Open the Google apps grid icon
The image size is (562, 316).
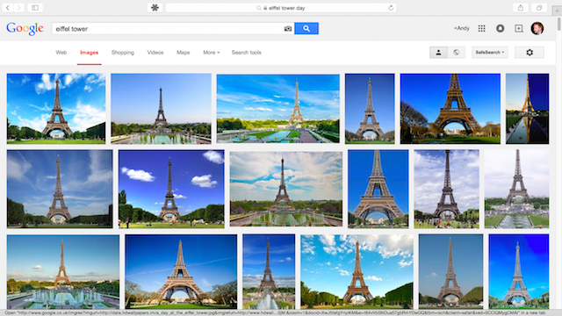pos(482,28)
